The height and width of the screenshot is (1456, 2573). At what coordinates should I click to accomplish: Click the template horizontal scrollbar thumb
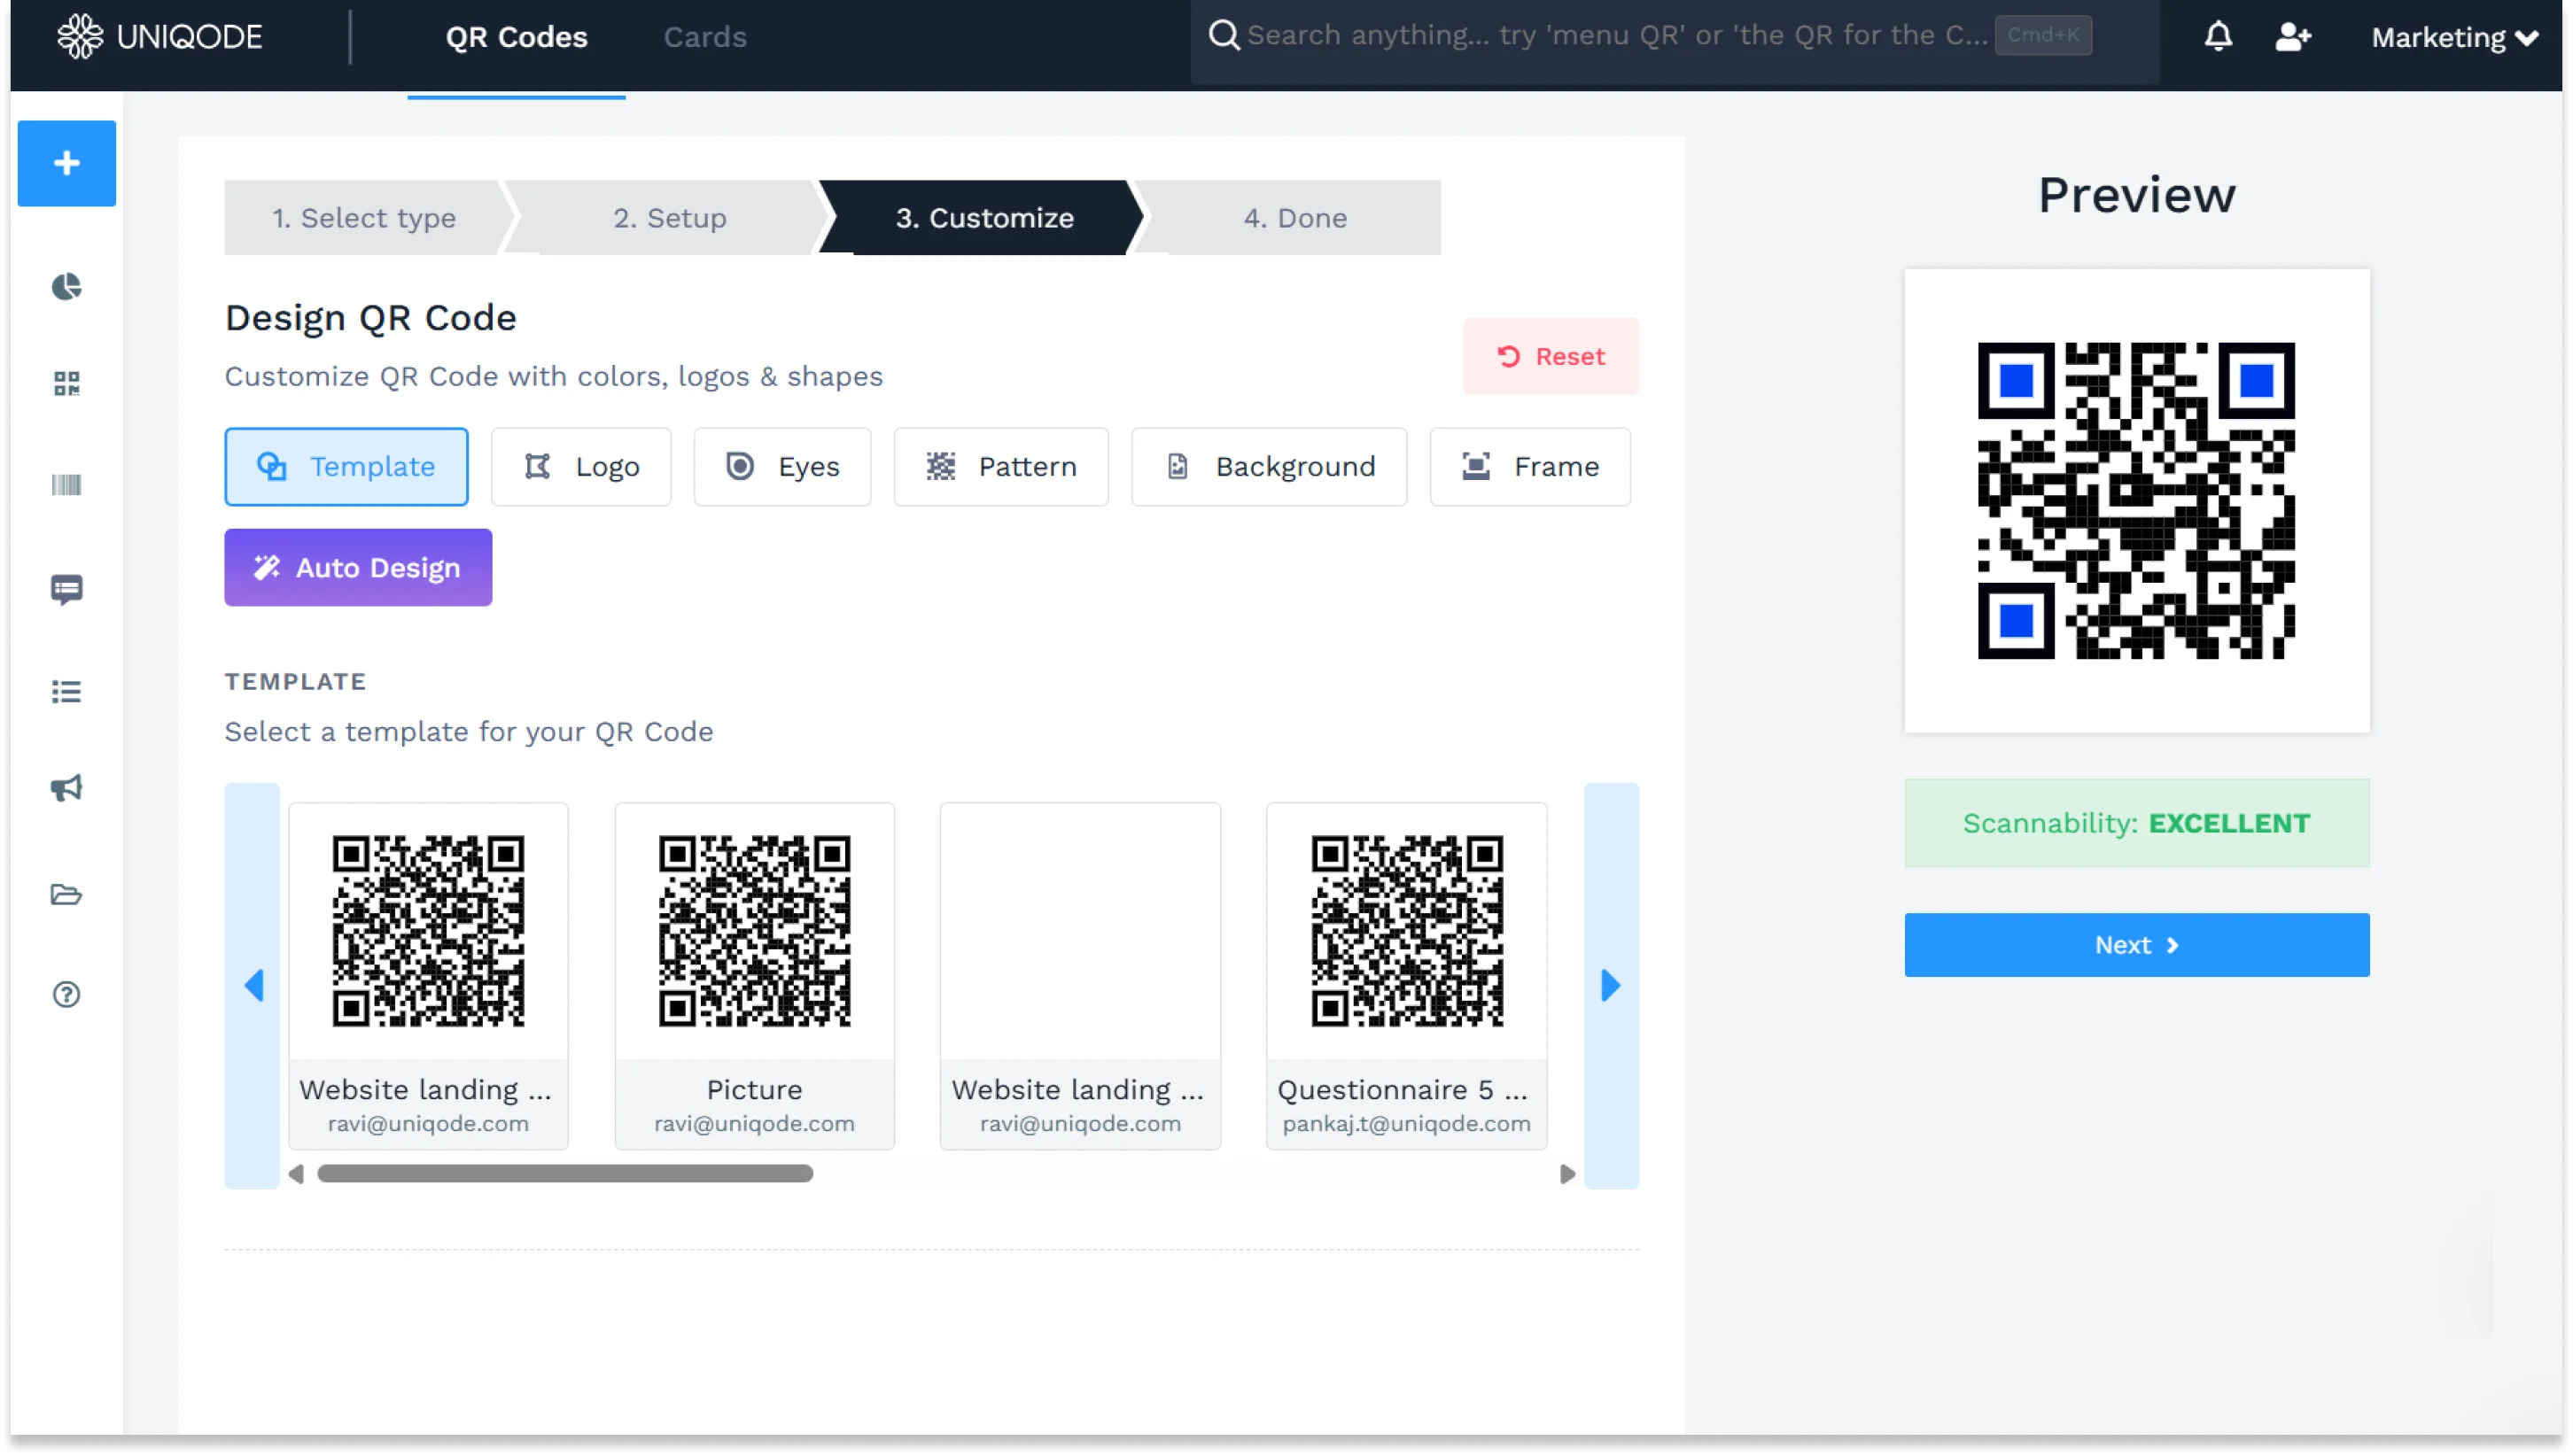pos(564,1173)
